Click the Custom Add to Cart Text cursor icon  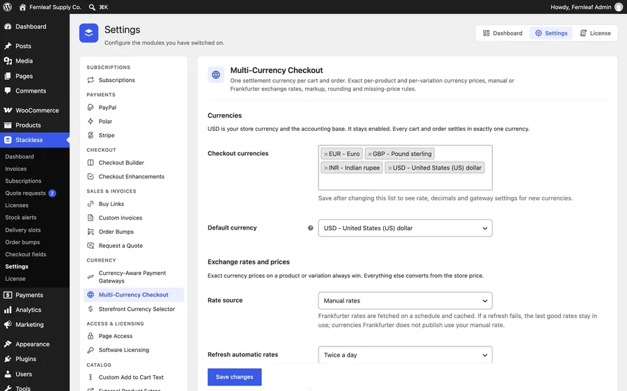(x=91, y=377)
